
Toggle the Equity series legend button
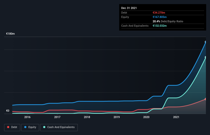[30, 127]
